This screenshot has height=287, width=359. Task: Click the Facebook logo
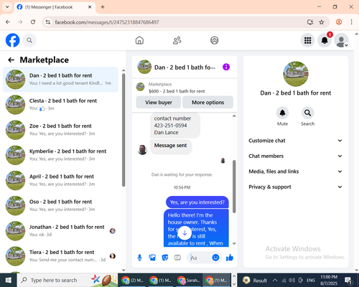tap(12, 40)
